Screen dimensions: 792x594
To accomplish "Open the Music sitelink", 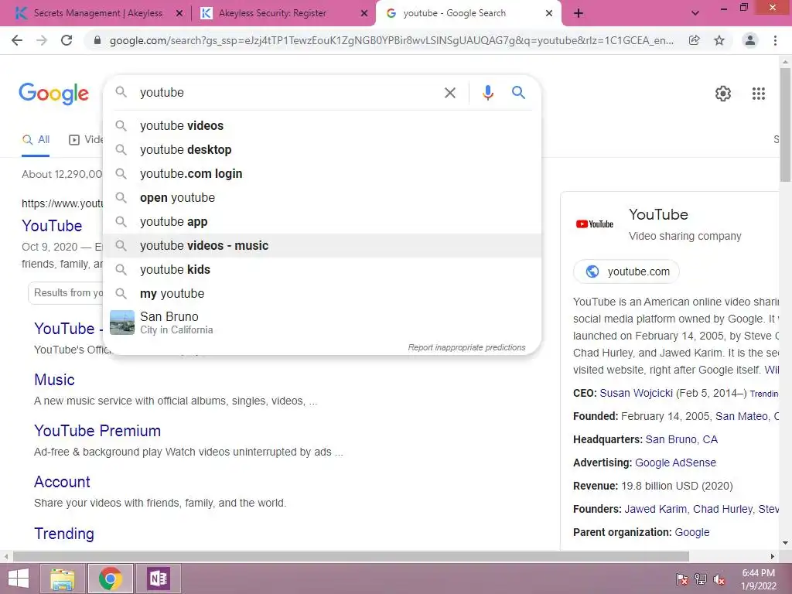I will click(x=55, y=380).
